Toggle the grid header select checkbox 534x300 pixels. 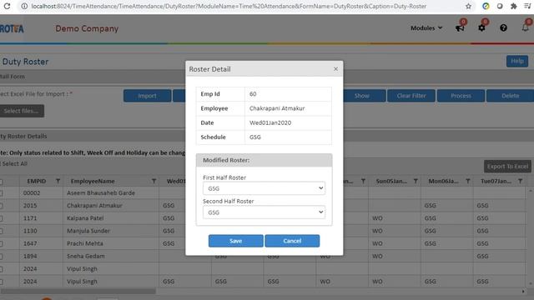(x=2, y=182)
